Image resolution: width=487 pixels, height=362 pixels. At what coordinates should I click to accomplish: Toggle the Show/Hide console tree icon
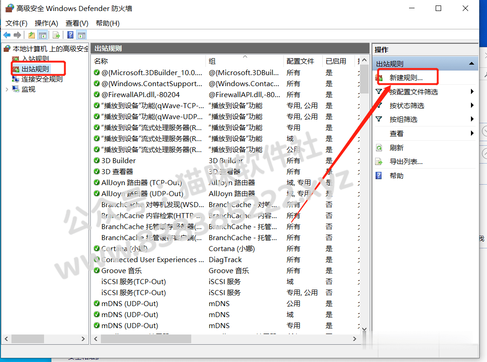pos(43,35)
